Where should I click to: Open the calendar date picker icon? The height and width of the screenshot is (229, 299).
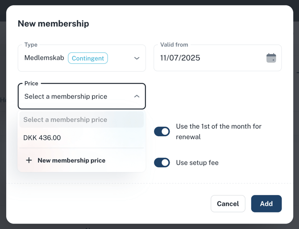tap(271, 58)
